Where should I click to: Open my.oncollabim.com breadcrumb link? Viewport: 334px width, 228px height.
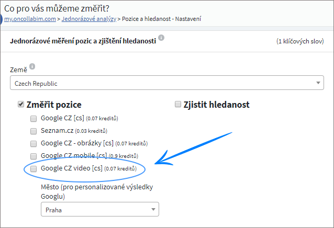[30, 19]
